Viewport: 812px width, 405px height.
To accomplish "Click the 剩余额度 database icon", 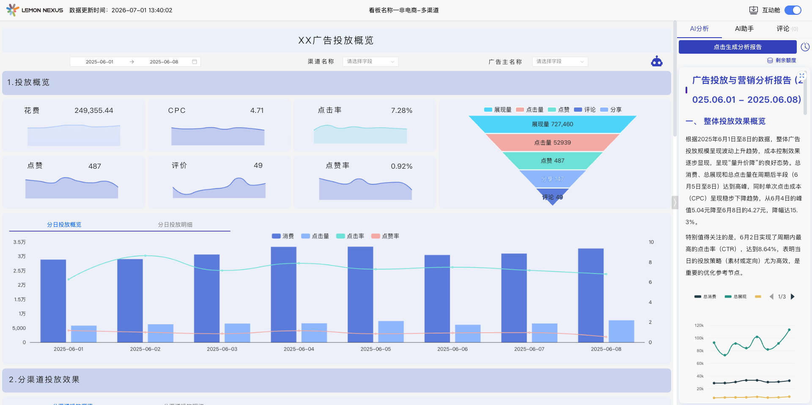I will click(770, 60).
